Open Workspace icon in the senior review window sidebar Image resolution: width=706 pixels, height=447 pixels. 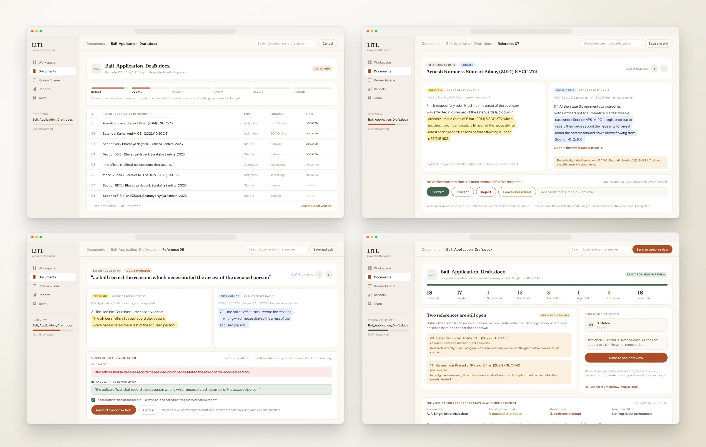(370, 268)
